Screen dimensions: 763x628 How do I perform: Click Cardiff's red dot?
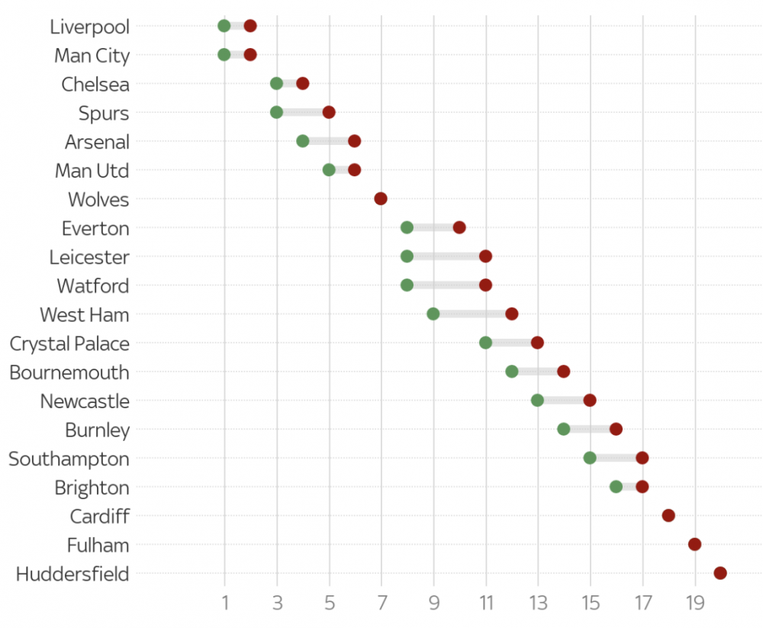pos(668,516)
